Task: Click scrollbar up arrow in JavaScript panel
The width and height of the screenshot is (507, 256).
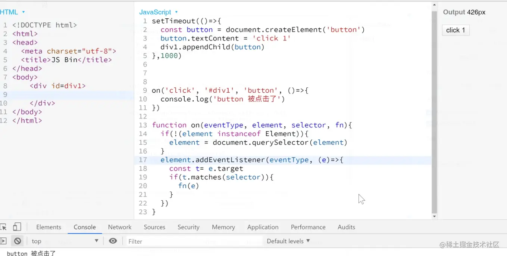Action: tap(434, 5)
